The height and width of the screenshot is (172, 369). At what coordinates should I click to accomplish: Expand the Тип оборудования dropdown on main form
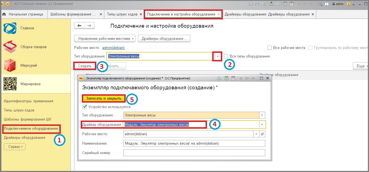(x=218, y=56)
